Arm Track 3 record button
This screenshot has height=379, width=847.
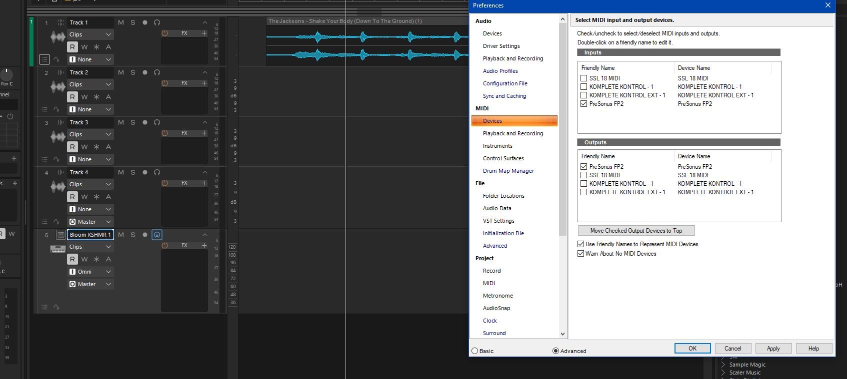coord(145,122)
